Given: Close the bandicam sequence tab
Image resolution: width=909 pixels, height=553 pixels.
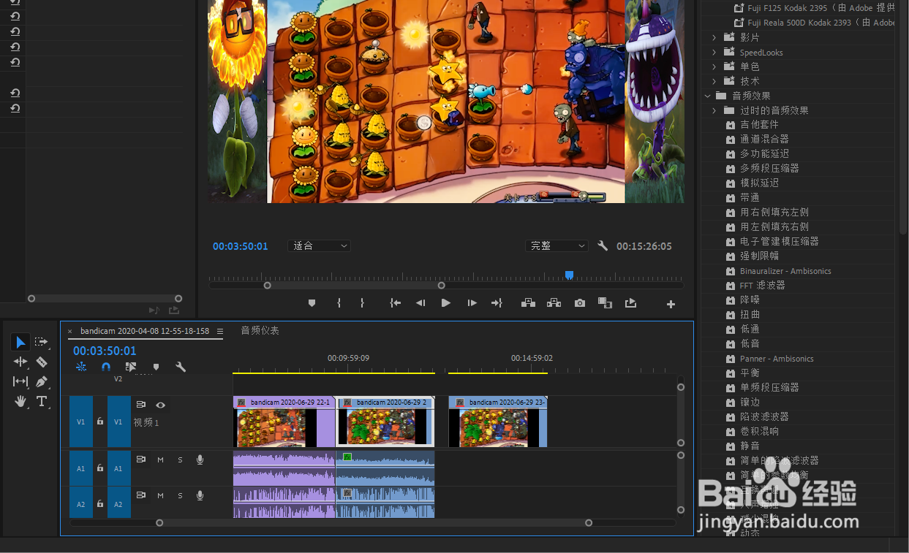Looking at the screenshot, I should [70, 332].
